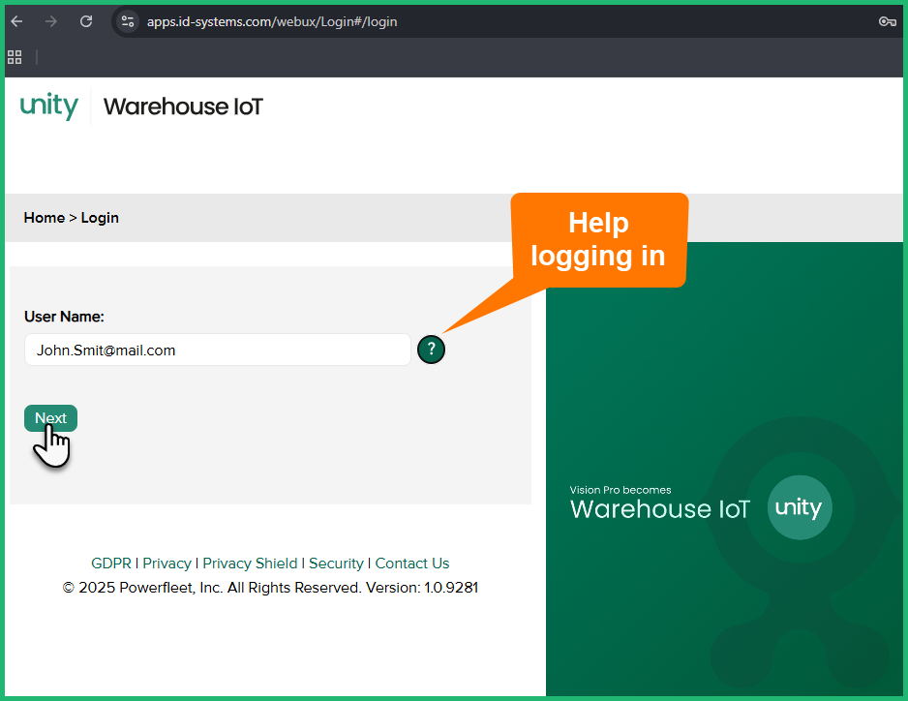Open the Privacy Shield link
This screenshot has height=701, width=908.
250,563
